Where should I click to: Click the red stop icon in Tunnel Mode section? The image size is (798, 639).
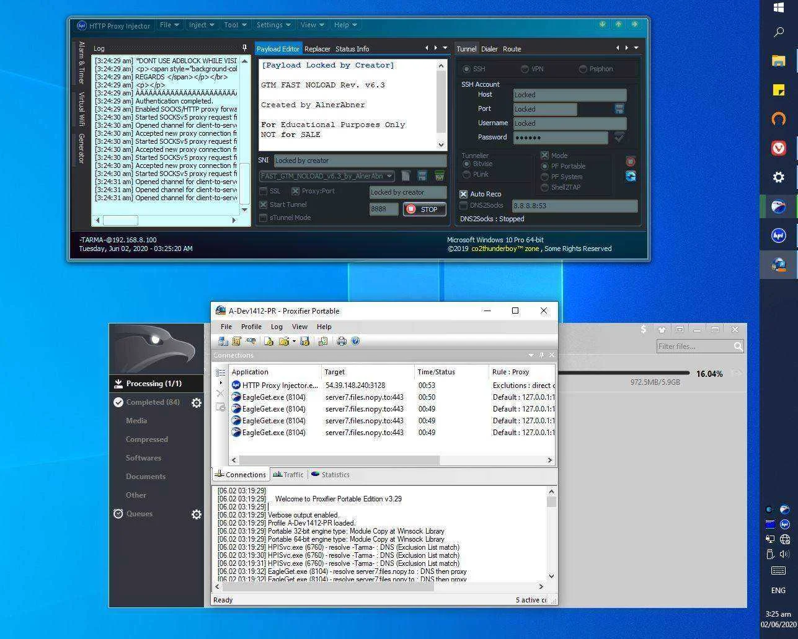(x=631, y=162)
